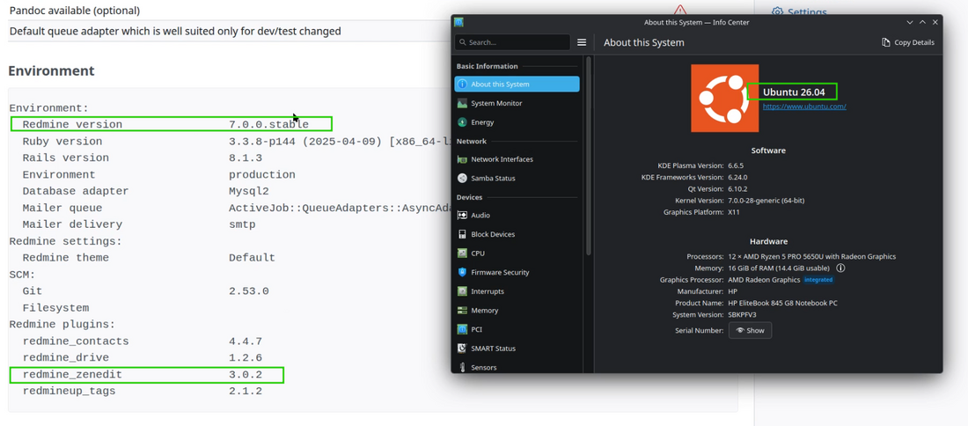The image size is (968, 426).
Task: Click the Manufacturer value HP
Action: (732, 291)
